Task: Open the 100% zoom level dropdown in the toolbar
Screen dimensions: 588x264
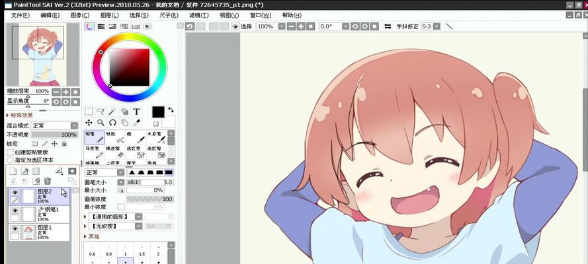Action: (x=282, y=26)
